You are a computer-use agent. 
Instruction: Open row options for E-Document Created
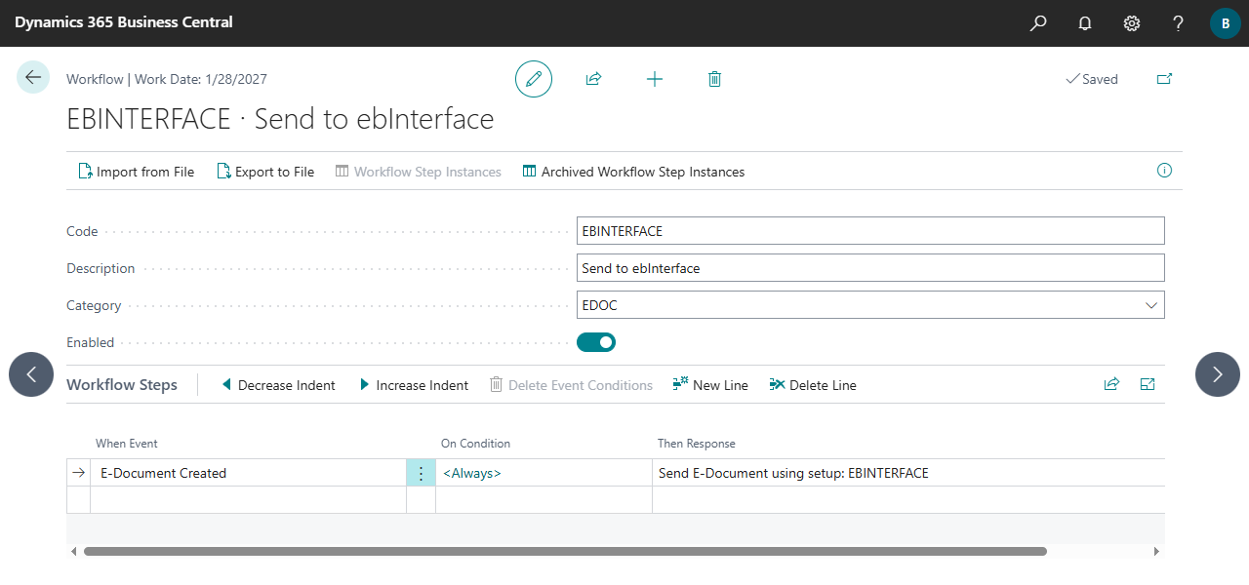(x=421, y=473)
